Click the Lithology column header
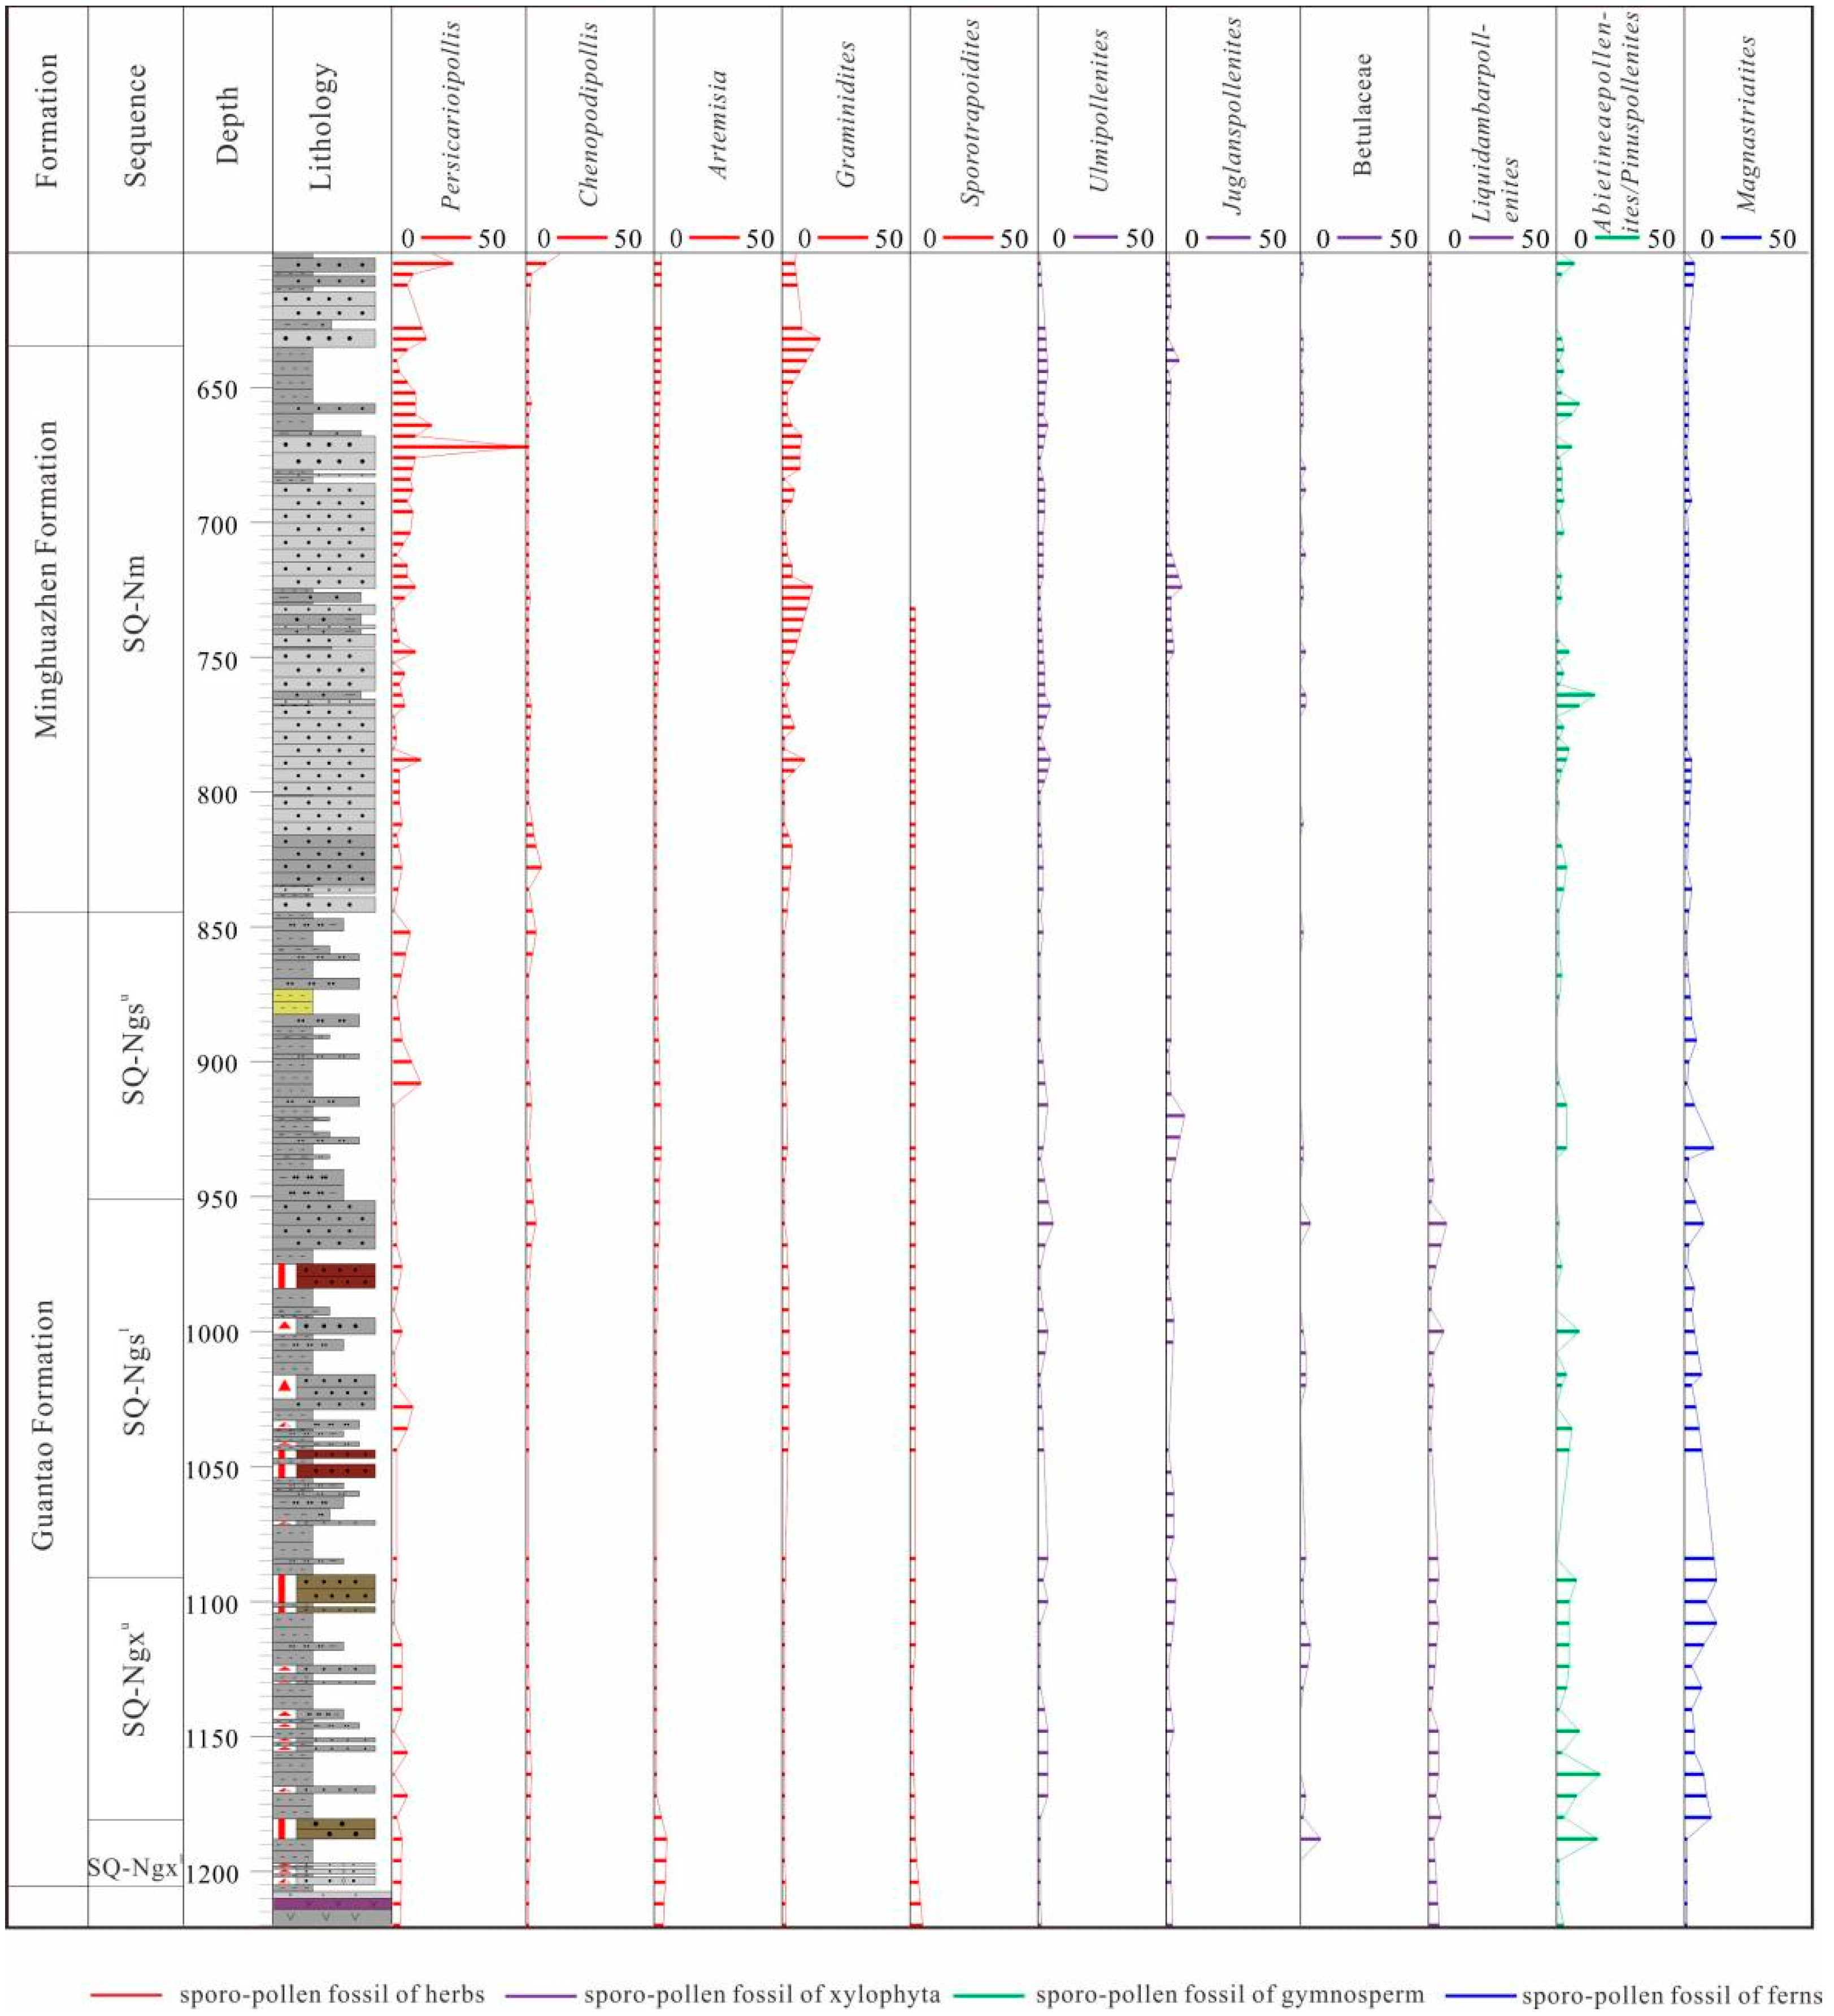This screenshot has height=2016, width=1834. tap(322, 128)
